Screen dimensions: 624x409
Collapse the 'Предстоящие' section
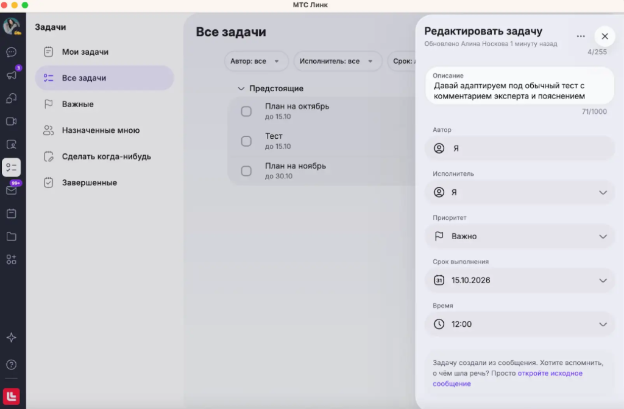tap(241, 89)
